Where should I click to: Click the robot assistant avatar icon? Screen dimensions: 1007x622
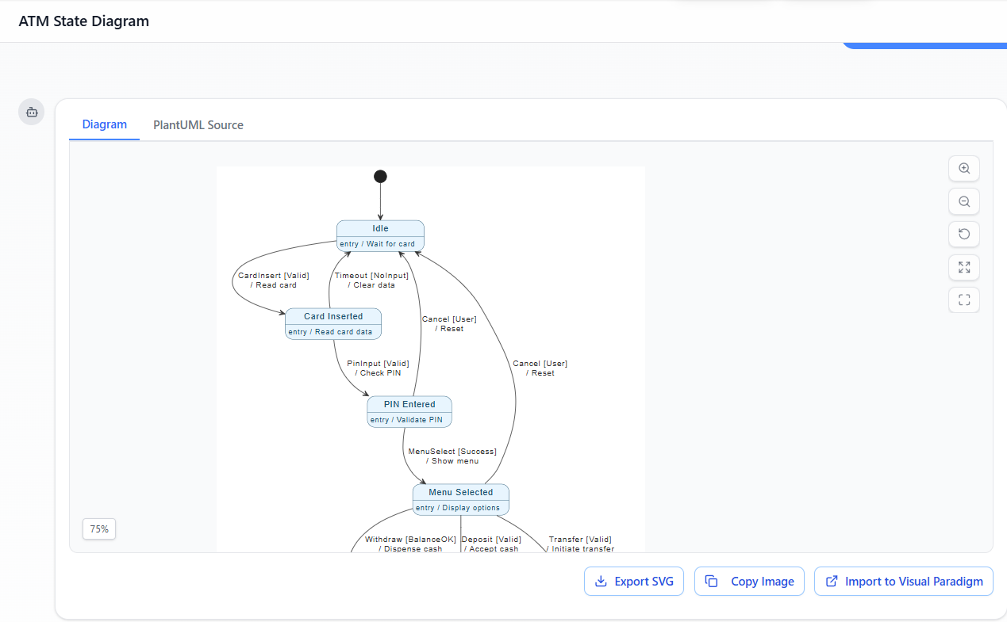tap(32, 113)
